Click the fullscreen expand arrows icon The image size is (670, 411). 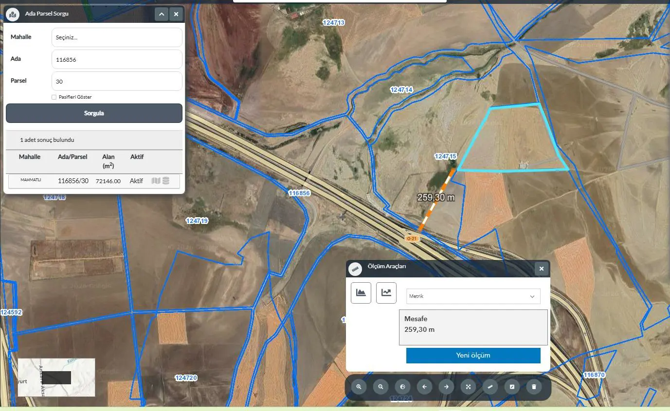tap(468, 387)
